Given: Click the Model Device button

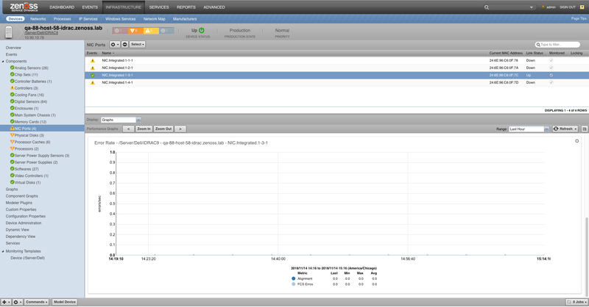Looking at the screenshot, I should coord(64,302).
